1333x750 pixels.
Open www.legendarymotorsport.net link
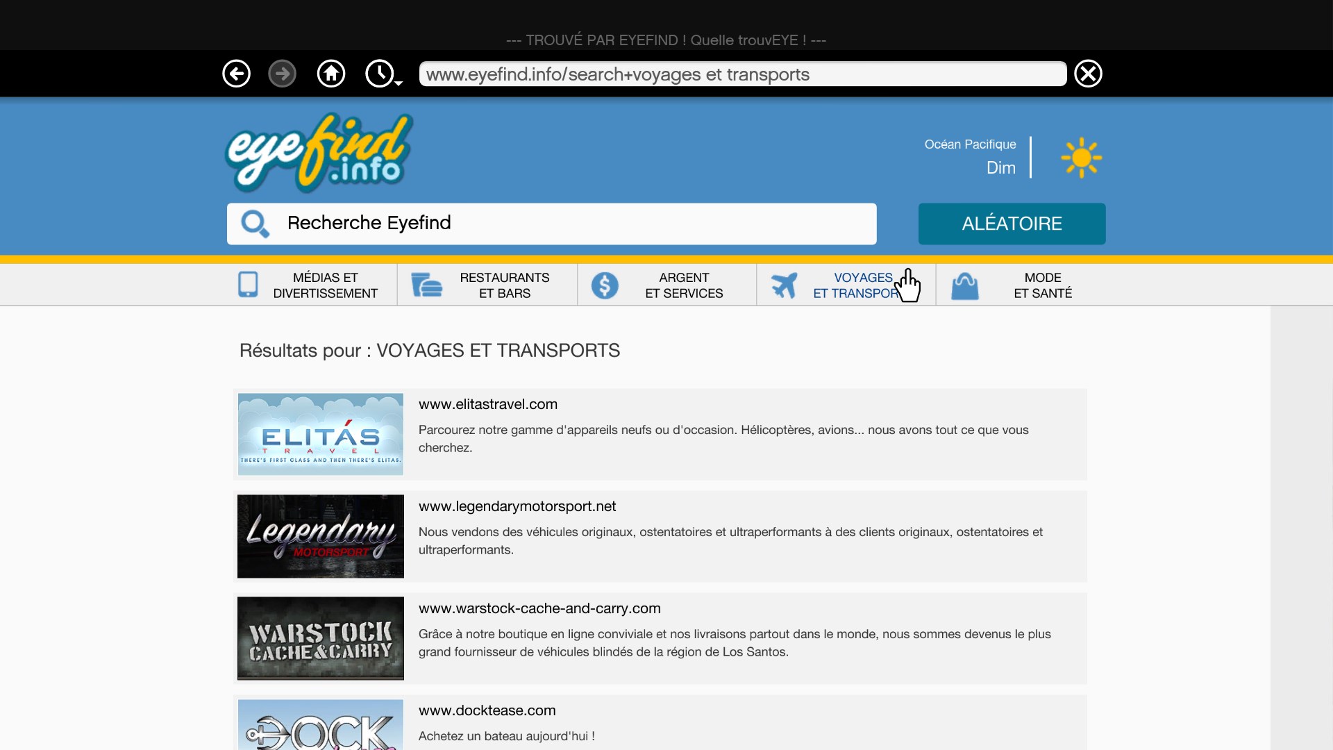tap(517, 506)
